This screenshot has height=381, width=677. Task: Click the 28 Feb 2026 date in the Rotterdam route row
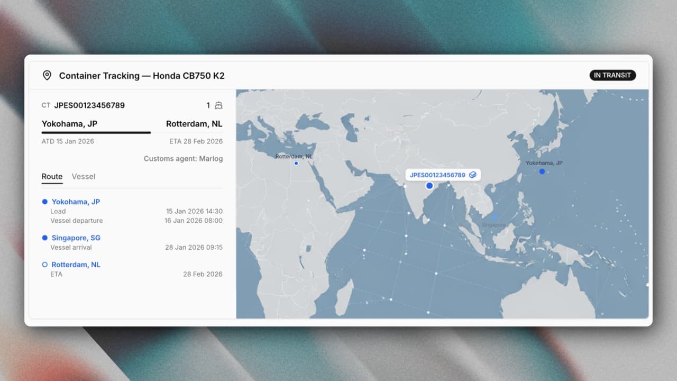pyautogui.click(x=203, y=274)
